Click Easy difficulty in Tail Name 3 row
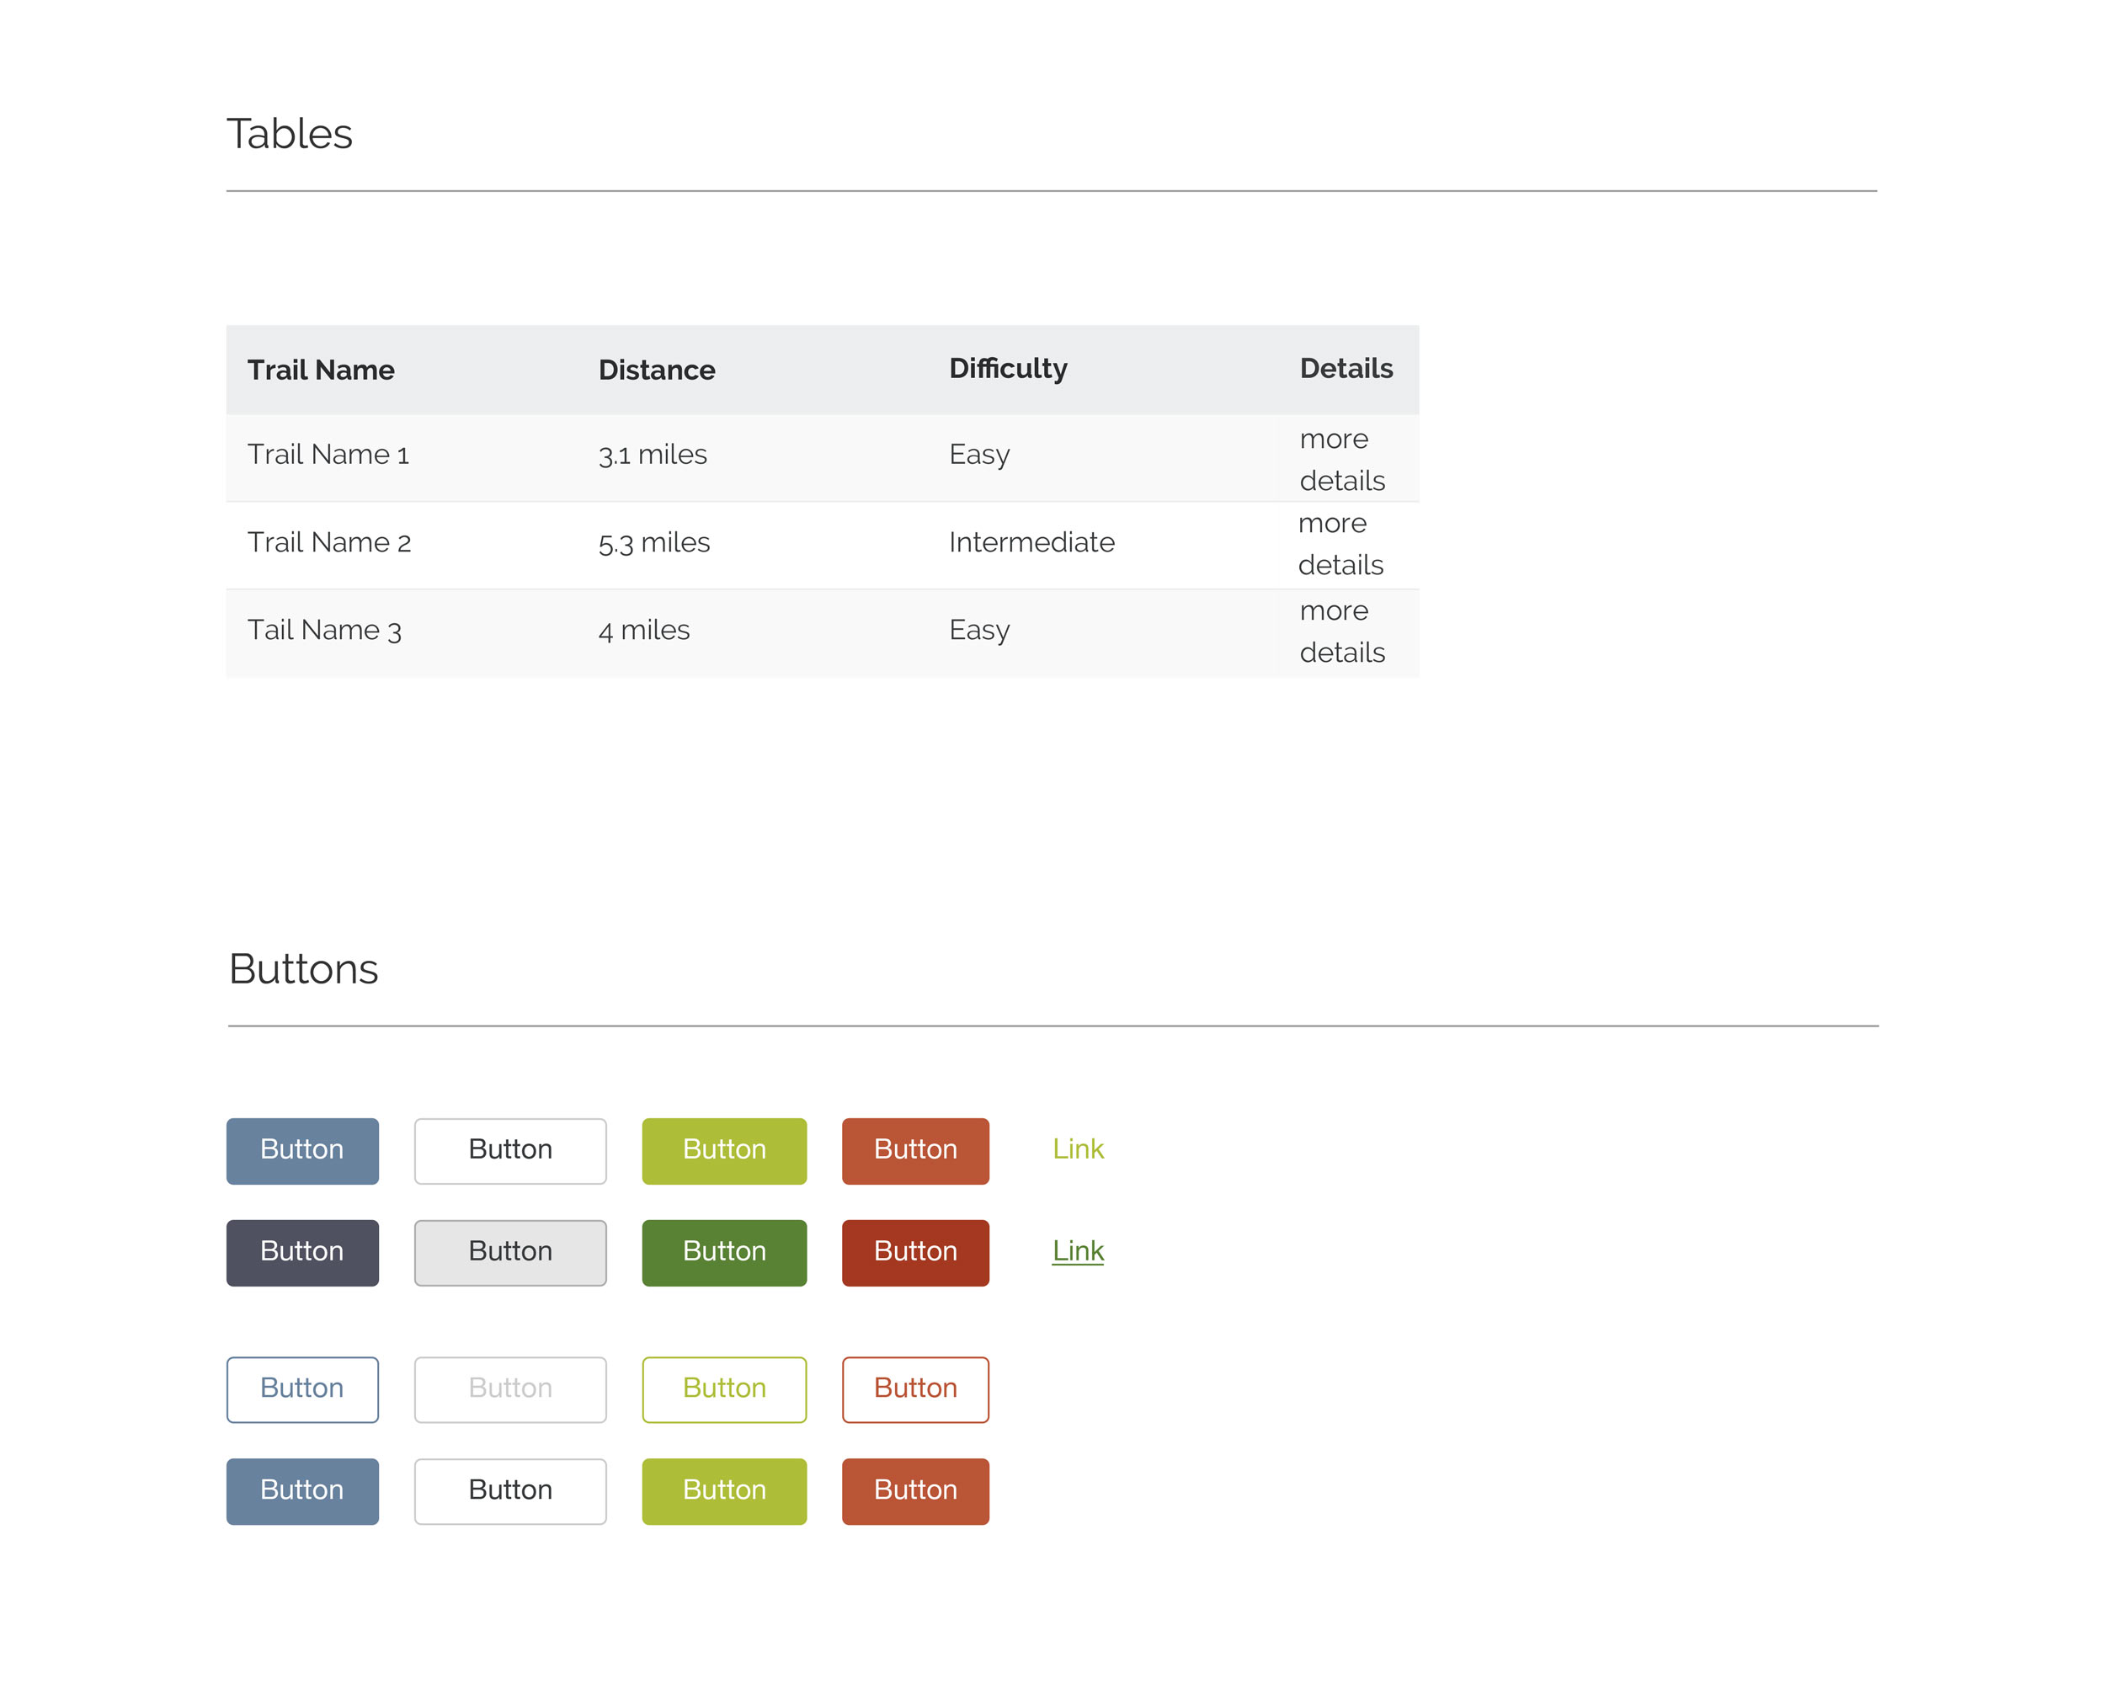 [979, 631]
